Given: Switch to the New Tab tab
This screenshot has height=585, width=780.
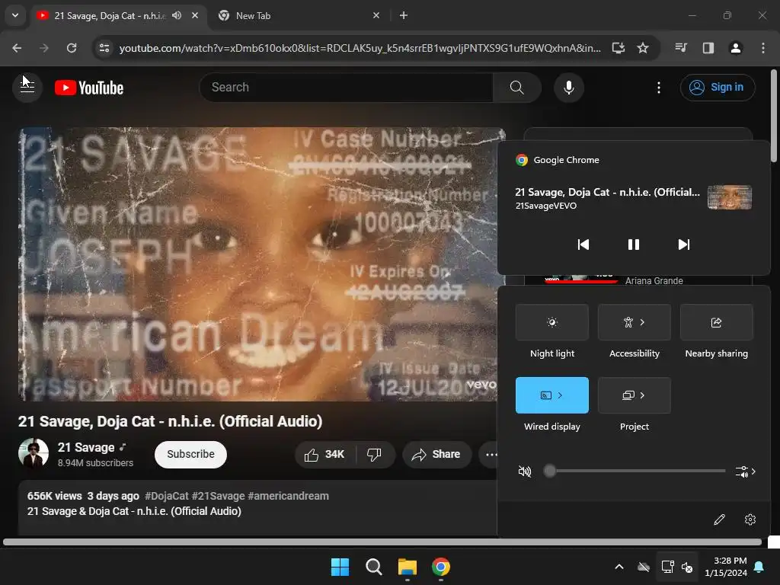Looking at the screenshot, I should point(299,15).
